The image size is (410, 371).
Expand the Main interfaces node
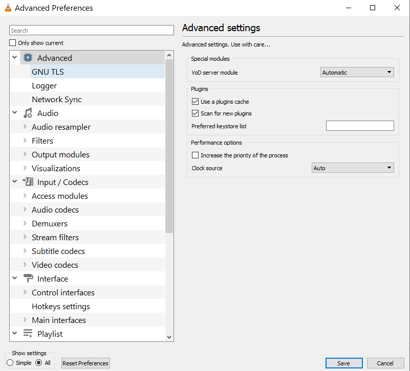point(25,320)
